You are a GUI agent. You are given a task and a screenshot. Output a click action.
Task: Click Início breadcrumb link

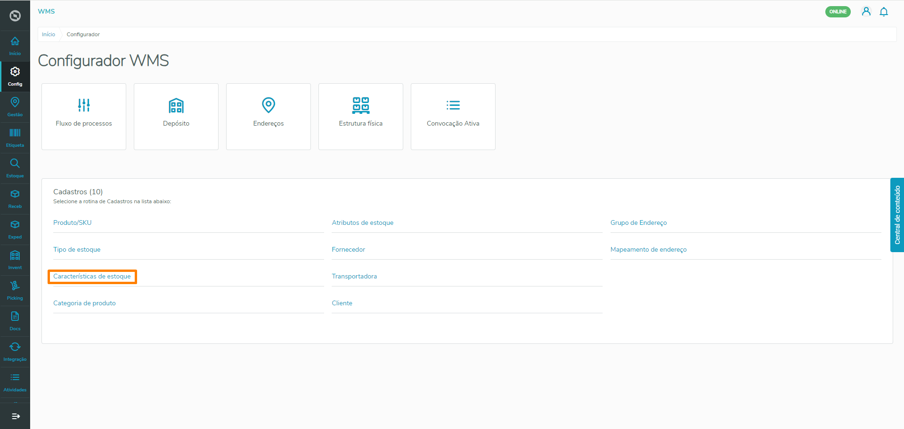[x=49, y=34]
